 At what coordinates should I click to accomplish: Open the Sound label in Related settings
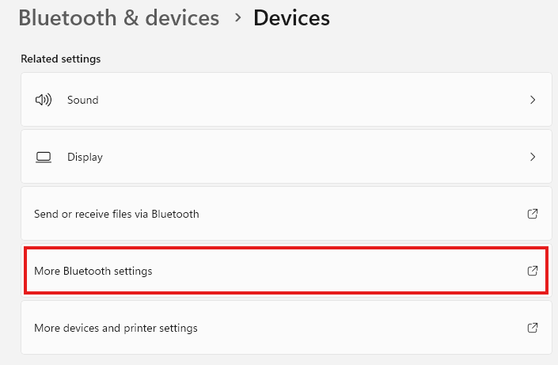pos(82,101)
